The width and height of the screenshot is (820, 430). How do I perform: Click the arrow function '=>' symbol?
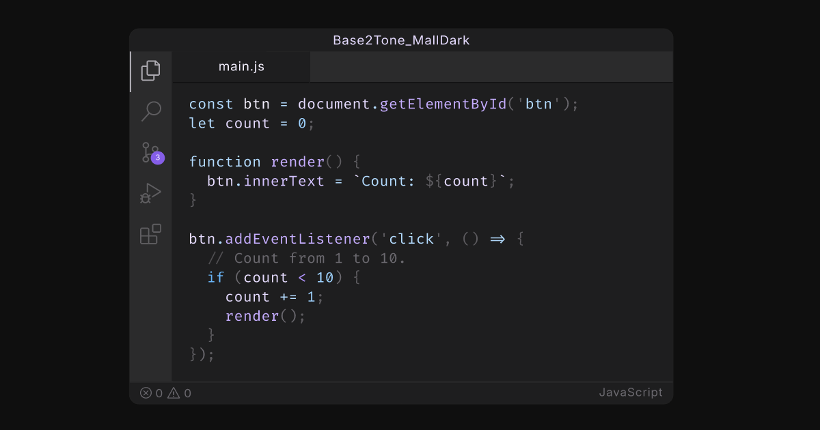point(497,239)
